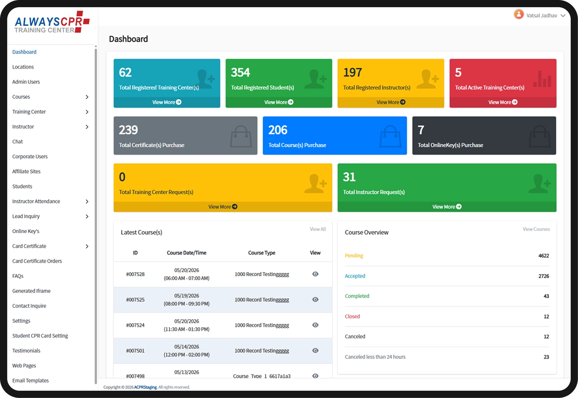Click View All link in Latest Courses

pyautogui.click(x=318, y=229)
